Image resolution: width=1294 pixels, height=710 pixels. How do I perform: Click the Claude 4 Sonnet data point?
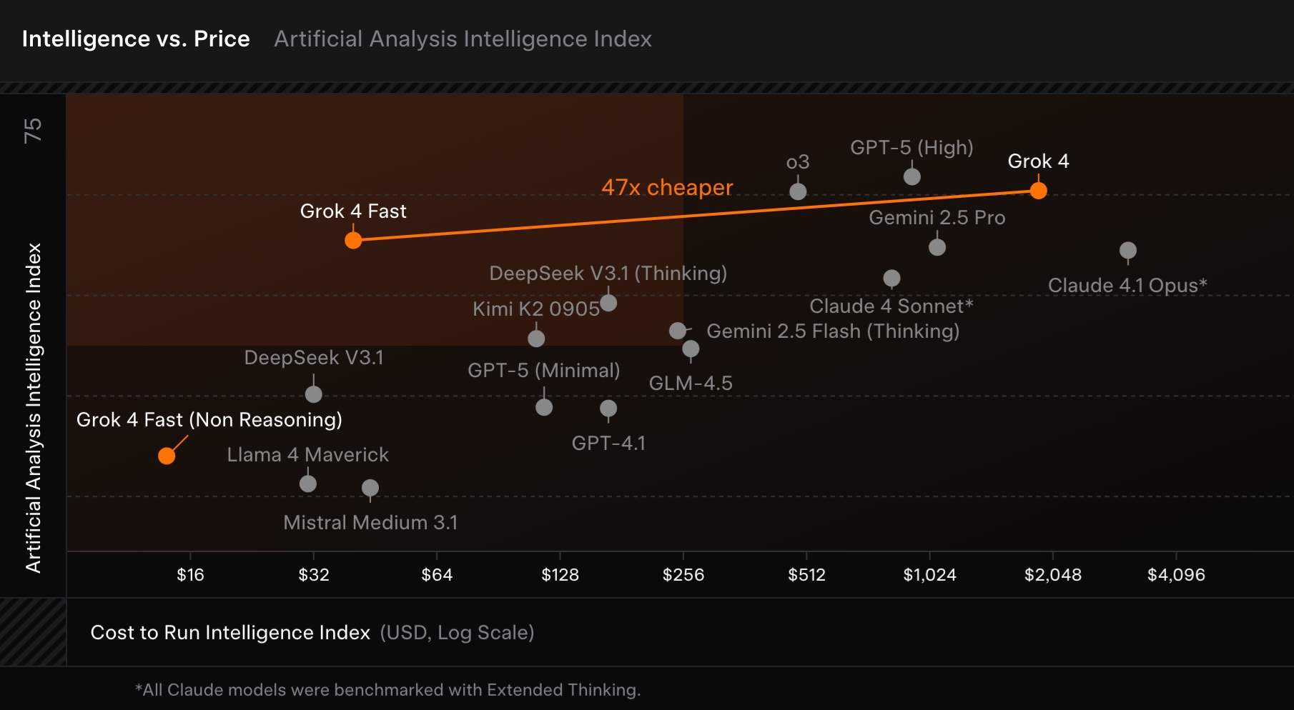click(x=892, y=278)
